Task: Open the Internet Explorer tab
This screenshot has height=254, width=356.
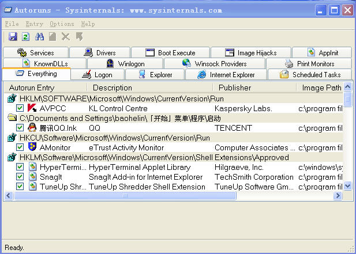Action: pyautogui.click(x=226, y=74)
